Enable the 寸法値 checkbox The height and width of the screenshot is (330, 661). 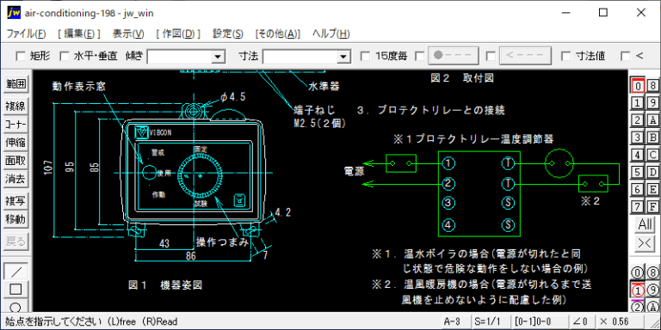[x=566, y=56]
